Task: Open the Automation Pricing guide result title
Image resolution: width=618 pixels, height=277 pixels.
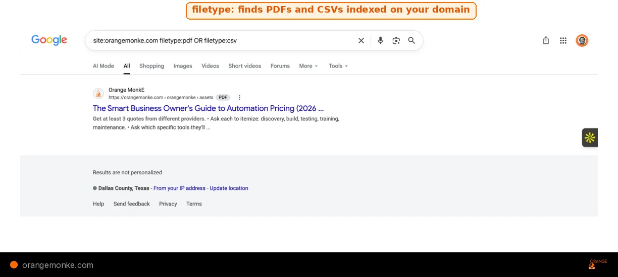Action: [208, 108]
